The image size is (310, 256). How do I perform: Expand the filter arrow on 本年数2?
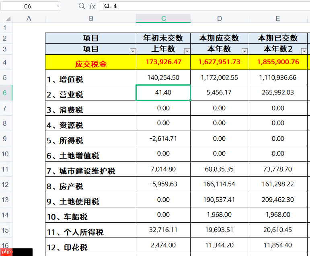[x=304, y=51]
